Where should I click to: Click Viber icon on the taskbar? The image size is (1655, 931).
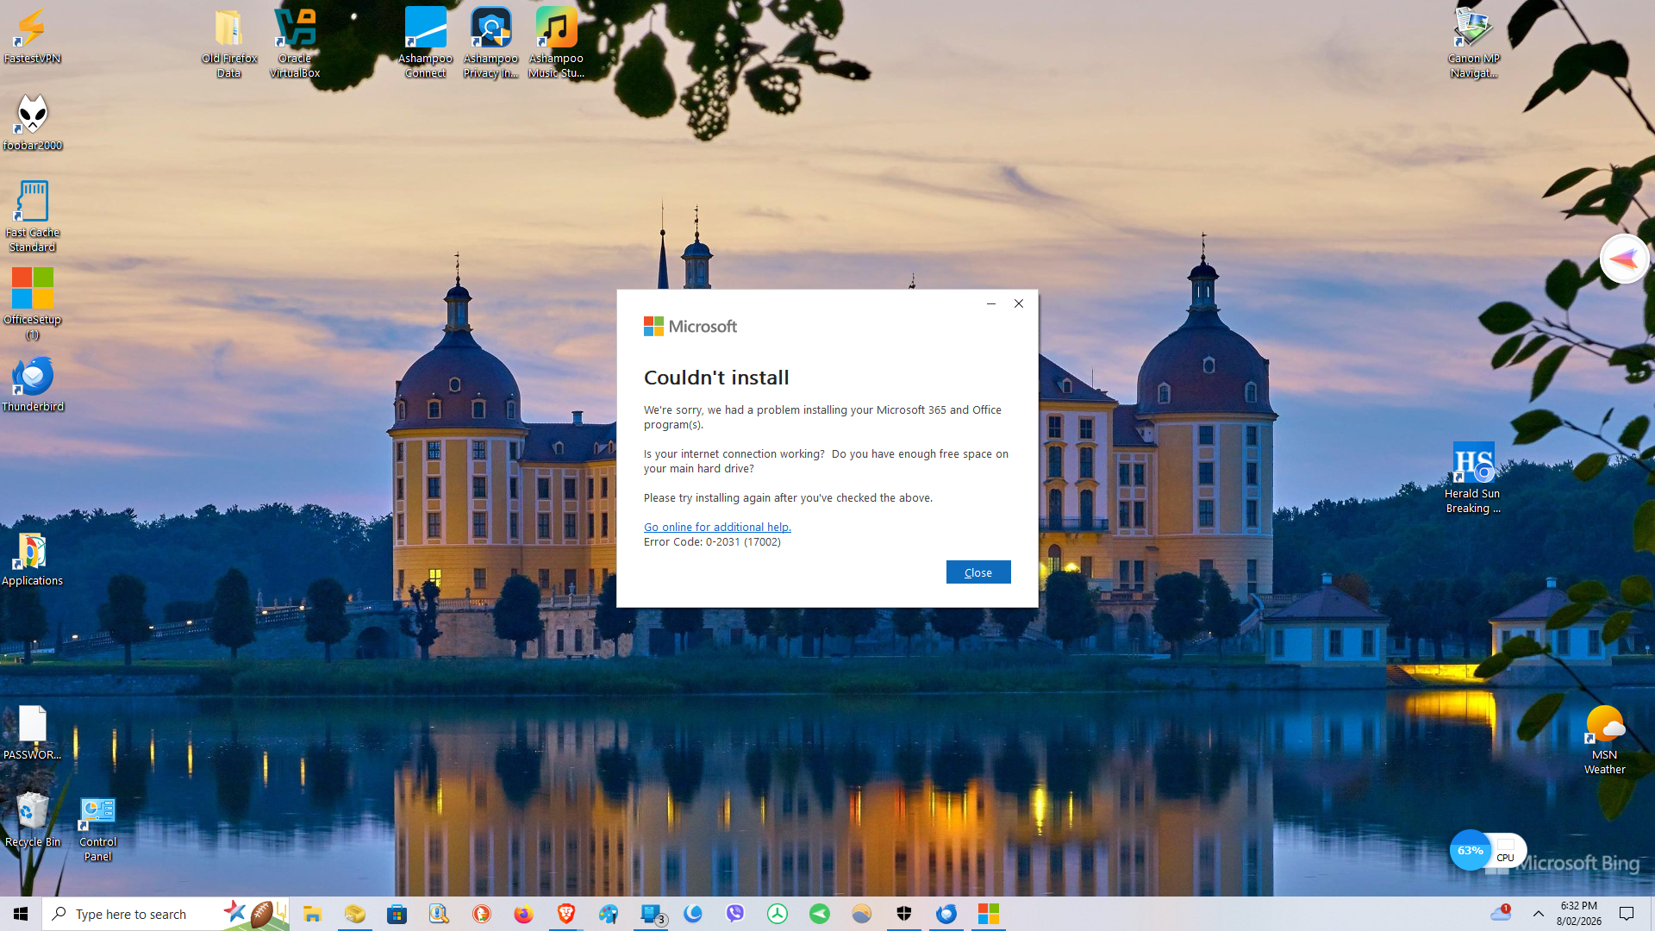734,914
